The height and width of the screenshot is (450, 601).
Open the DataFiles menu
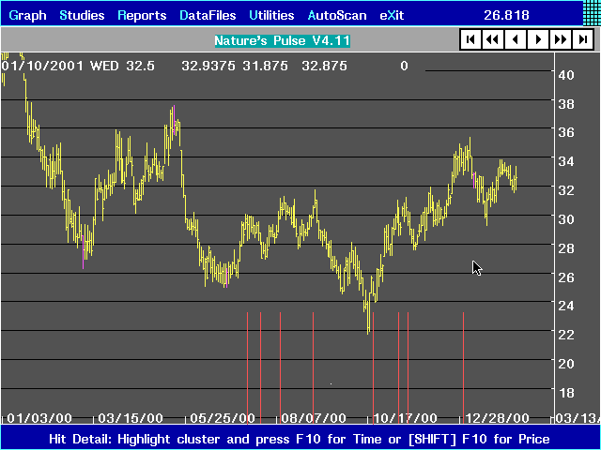pyautogui.click(x=208, y=15)
